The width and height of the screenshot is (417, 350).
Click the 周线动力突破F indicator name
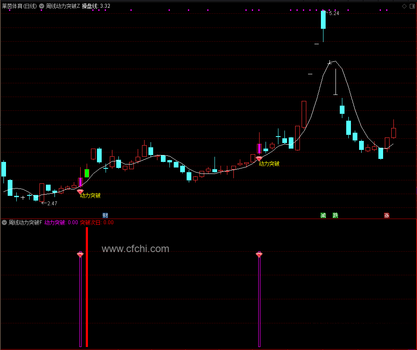point(25,222)
